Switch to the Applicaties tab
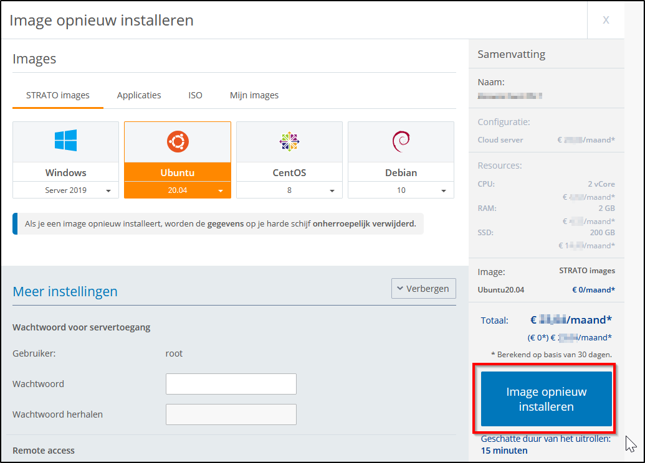The height and width of the screenshot is (463, 645). pyautogui.click(x=139, y=95)
